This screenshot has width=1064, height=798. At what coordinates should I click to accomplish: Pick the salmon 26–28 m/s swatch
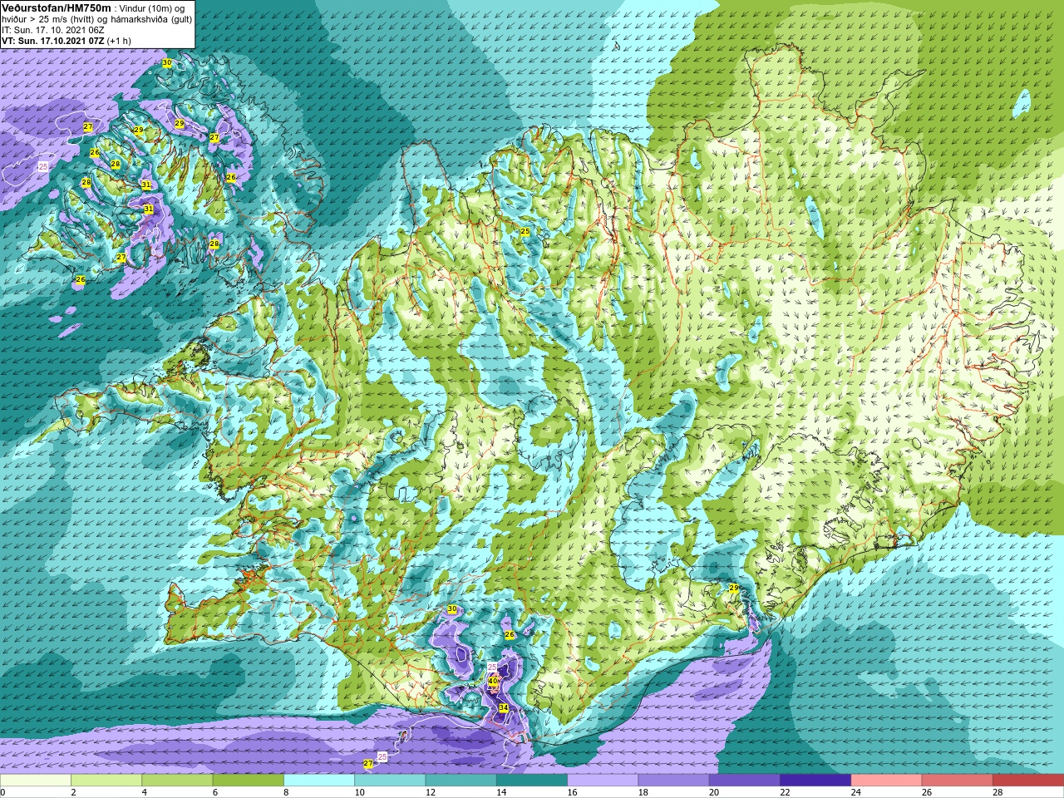pyautogui.click(x=958, y=781)
